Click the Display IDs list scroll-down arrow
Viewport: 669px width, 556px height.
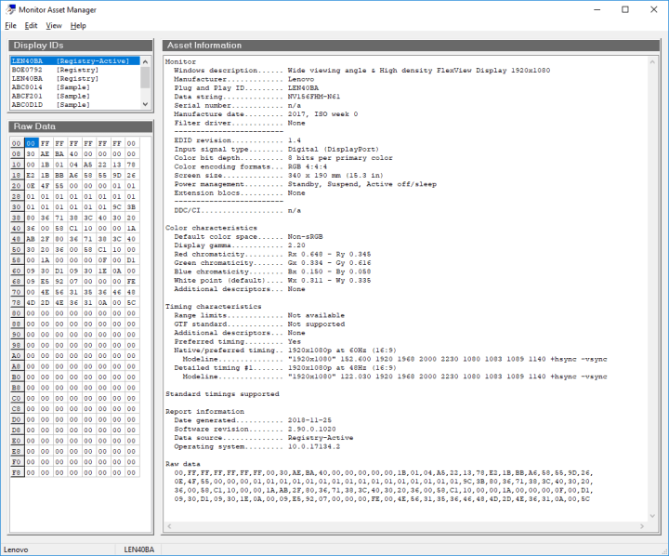(x=145, y=105)
